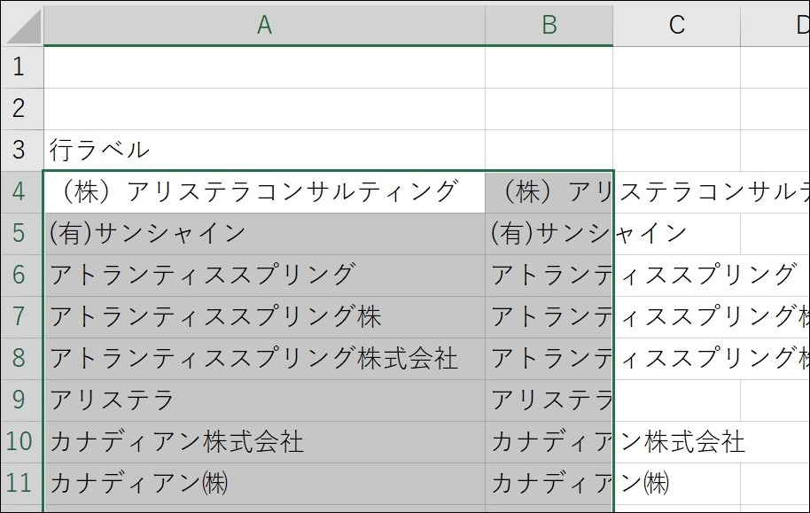This screenshot has height=513, width=810.
Task: Select column A header
Action: 264,25
